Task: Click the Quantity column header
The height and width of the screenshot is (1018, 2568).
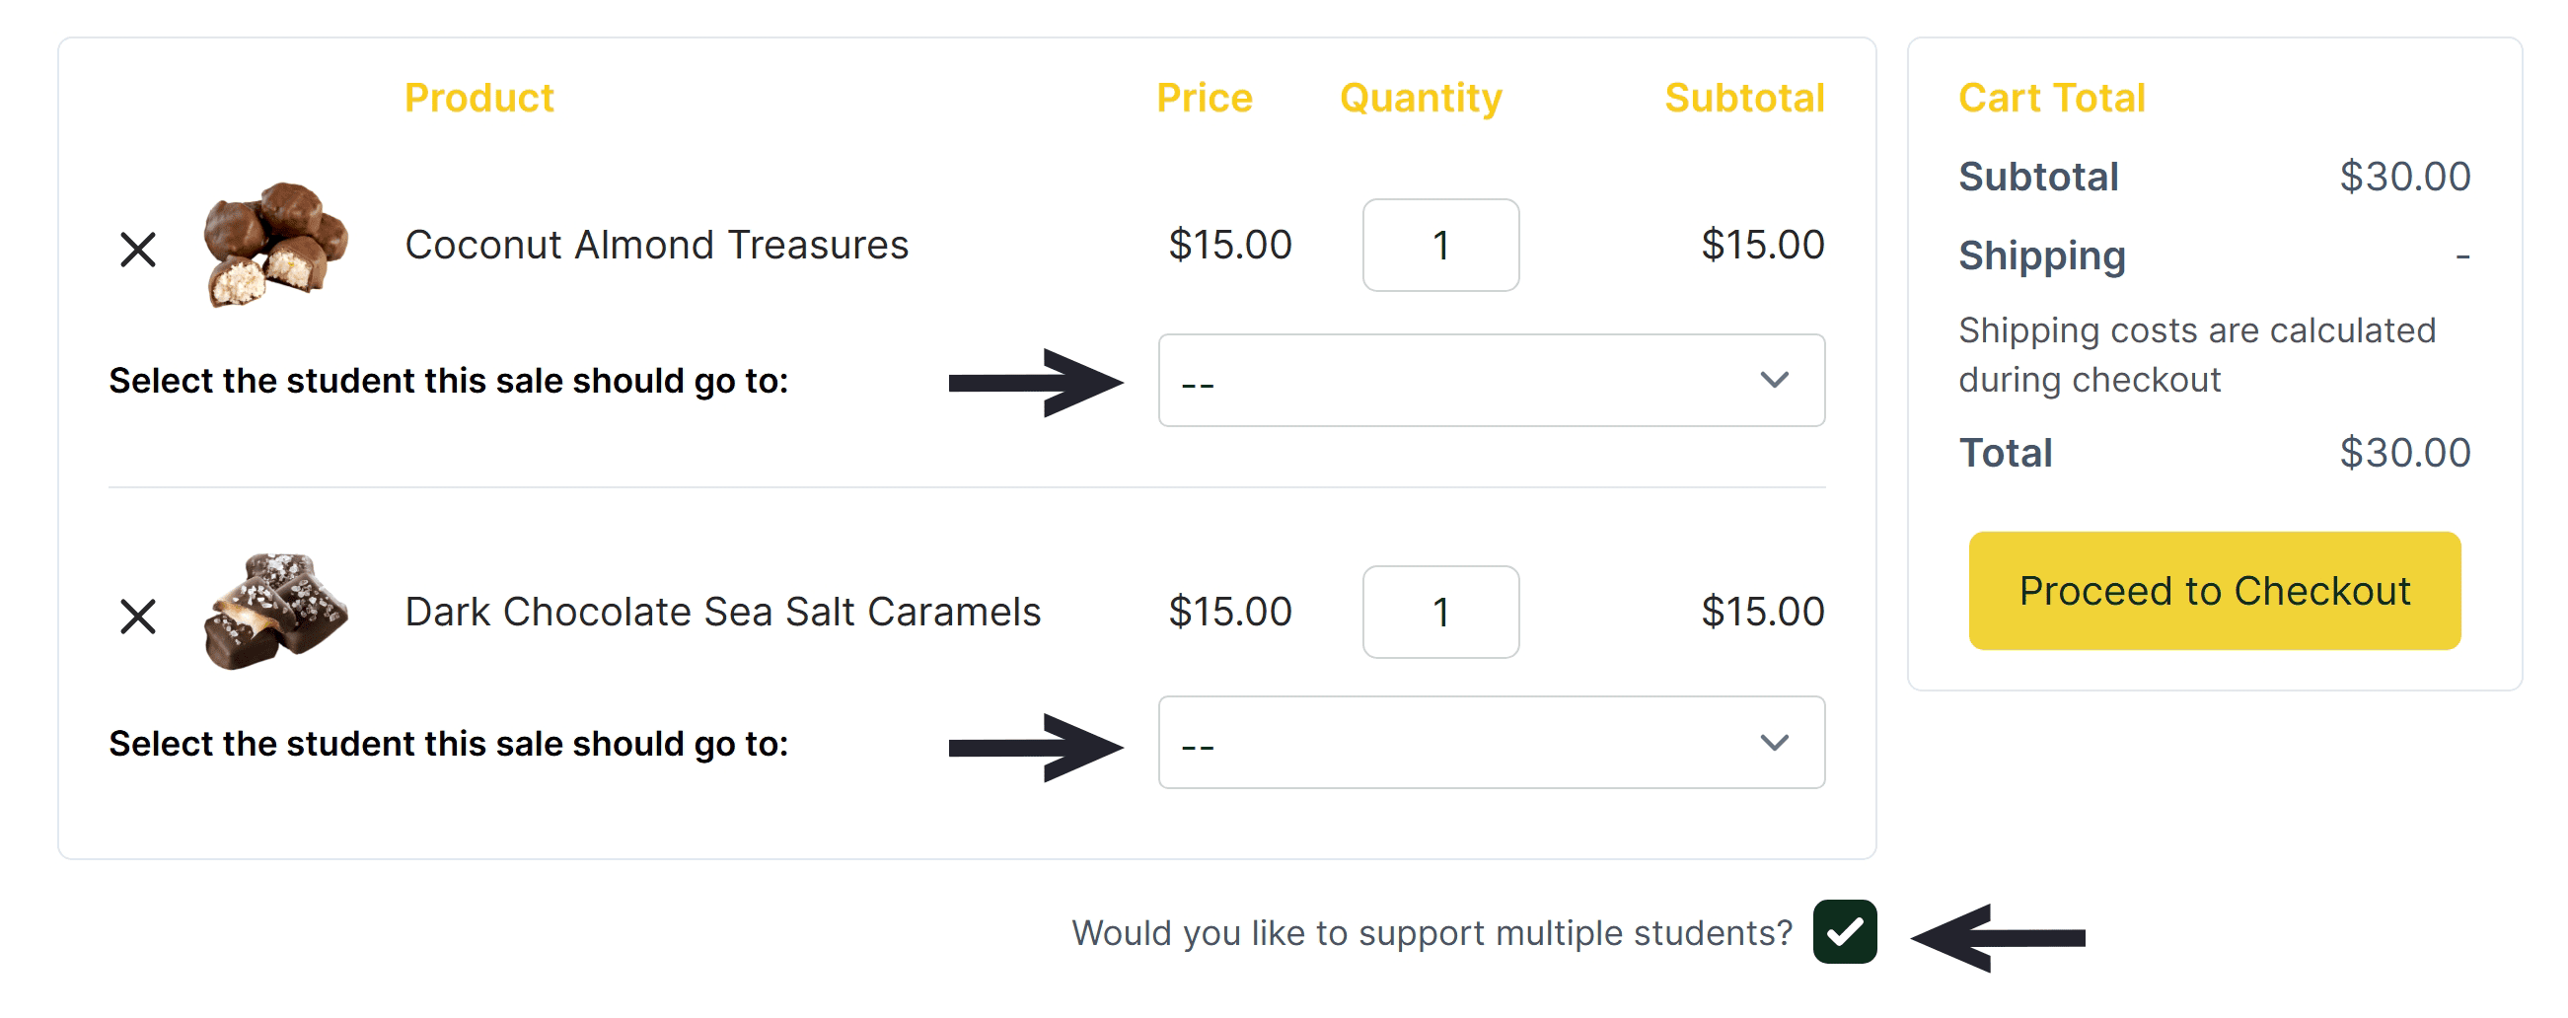Action: tap(1420, 97)
